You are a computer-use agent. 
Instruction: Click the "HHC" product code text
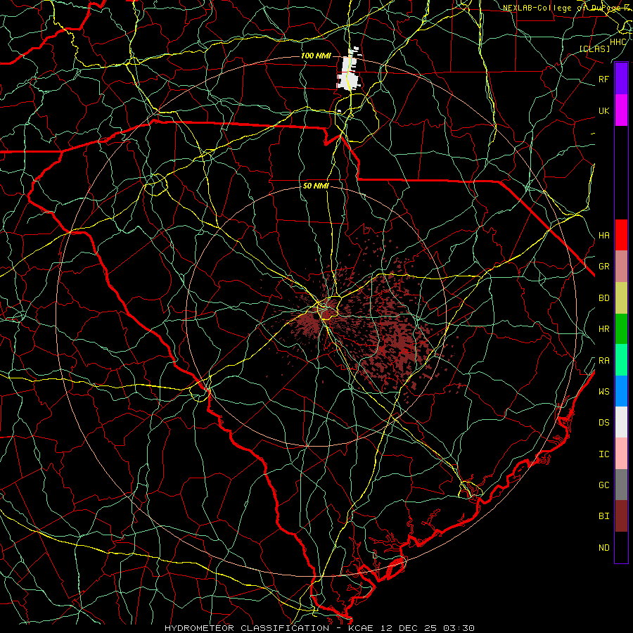[618, 42]
